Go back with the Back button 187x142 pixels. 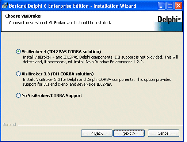pyautogui.click(x=97, y=133)
